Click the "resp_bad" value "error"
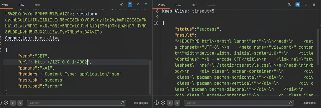Screen dimensions: 321x108 click(53, 86)
